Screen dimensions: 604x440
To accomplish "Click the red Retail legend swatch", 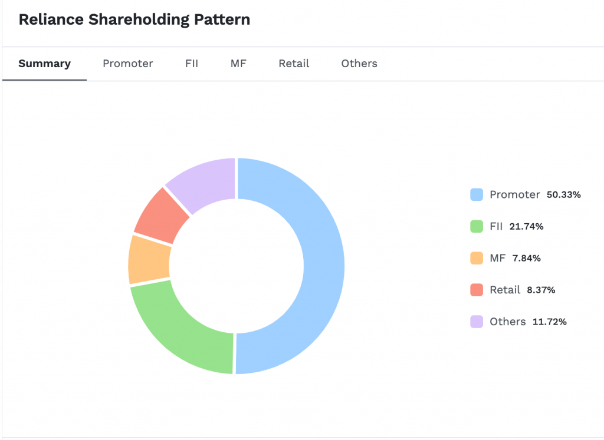I will coord(477,290).
